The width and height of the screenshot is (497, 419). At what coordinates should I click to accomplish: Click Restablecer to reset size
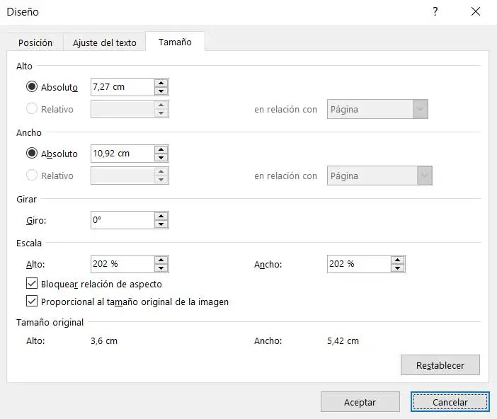(440, 365)
